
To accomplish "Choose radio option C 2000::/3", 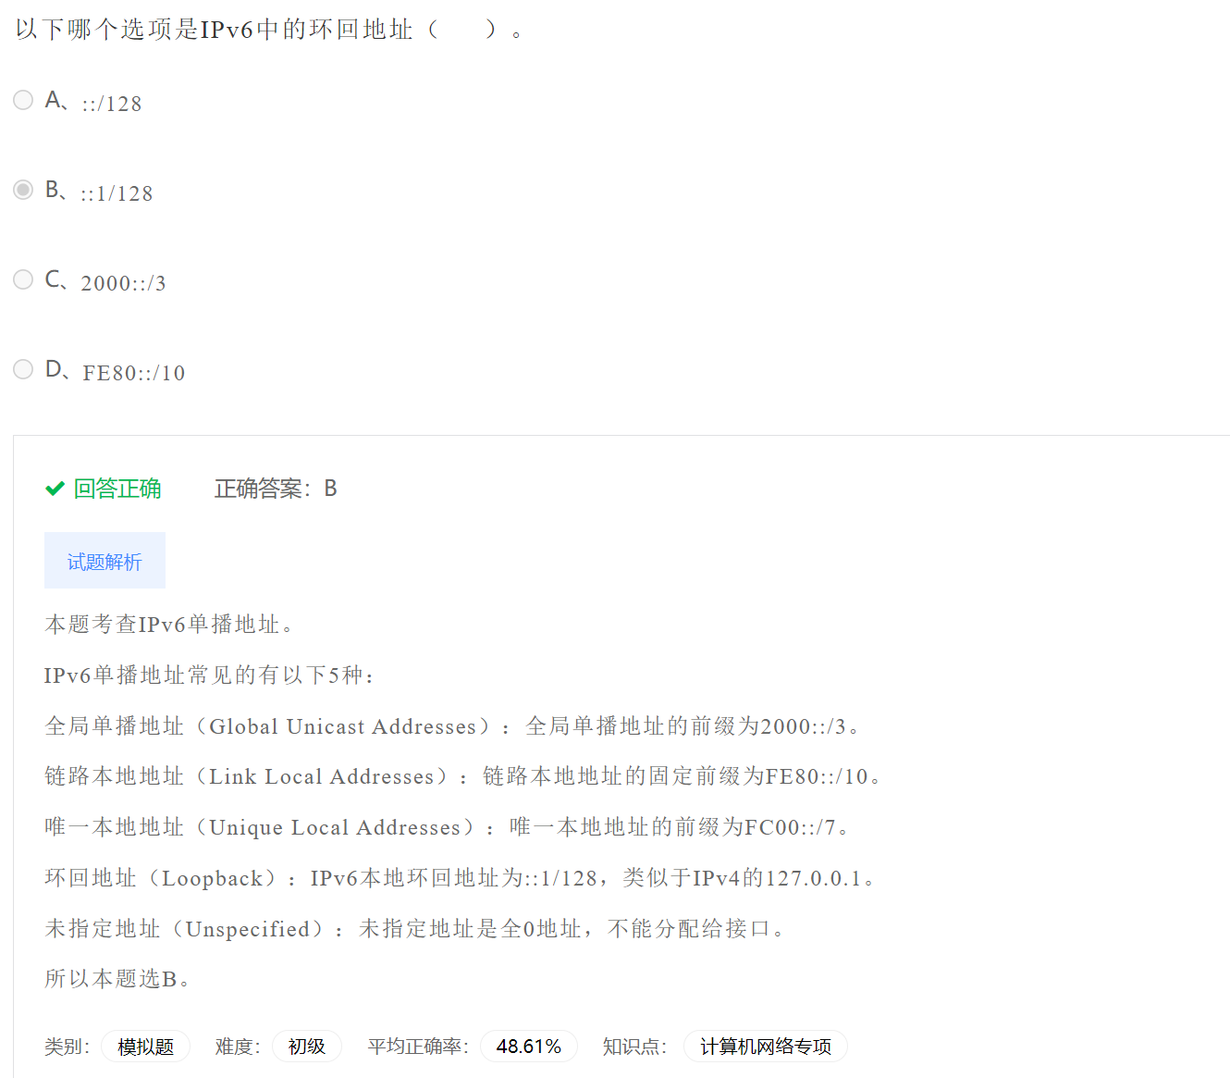I will [23, 279].
